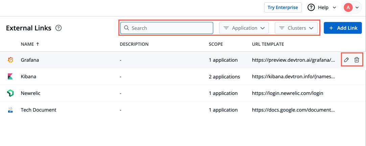This screenshot has width=366, height=146.
Task: Edit the Grafana link with pencil icon
Action: coord(346,60)
